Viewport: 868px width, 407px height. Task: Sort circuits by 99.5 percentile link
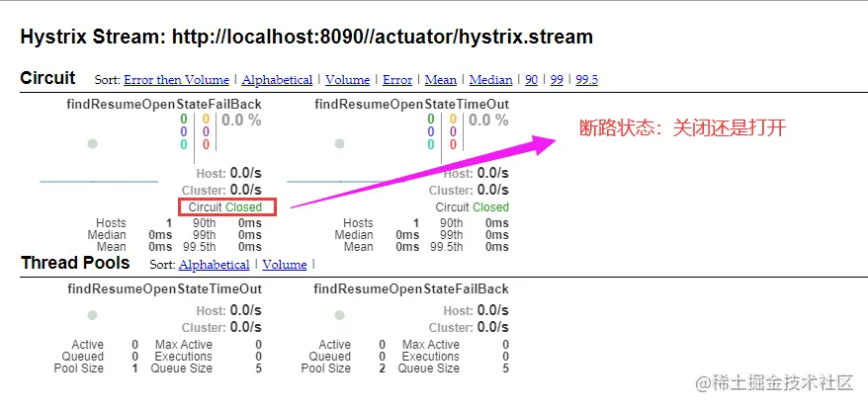(587, 80)
